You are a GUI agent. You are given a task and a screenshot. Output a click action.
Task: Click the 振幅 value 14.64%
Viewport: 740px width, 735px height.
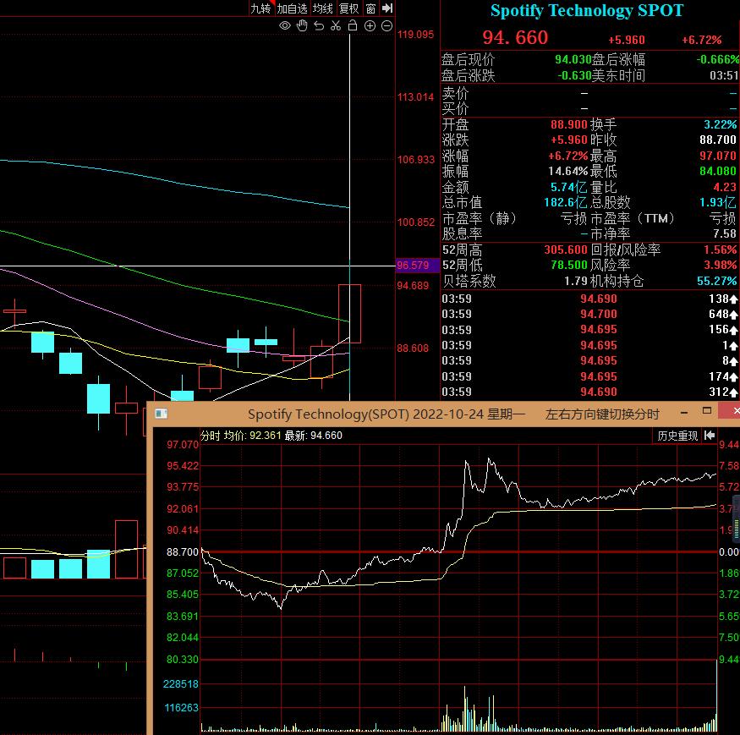(x=567, y=172)
